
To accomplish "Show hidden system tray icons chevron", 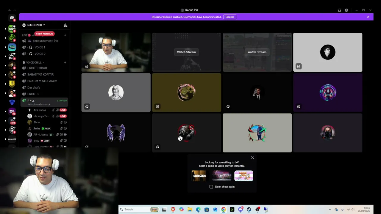I will (330, 210).
